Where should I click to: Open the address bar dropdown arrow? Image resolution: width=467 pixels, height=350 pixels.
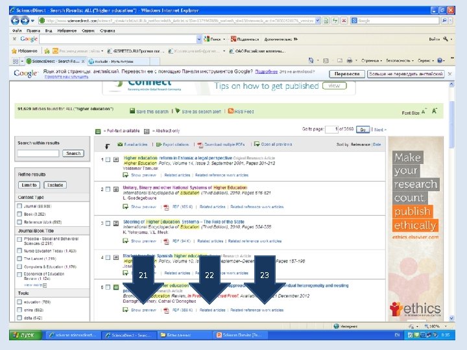click(317, 21)
